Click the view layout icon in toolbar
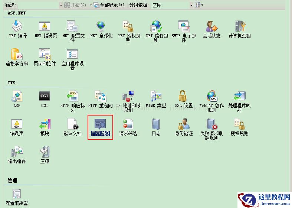Image resolution: width=292 pixels, height=208 pixels. tap(198, 5)
